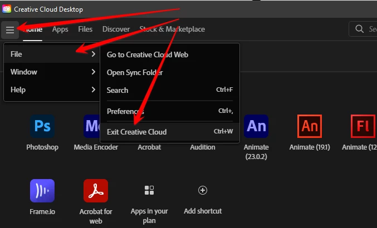377x228 pixels.
Task: Open the Acrobat for web icon
Action: [x=96, y=191]
